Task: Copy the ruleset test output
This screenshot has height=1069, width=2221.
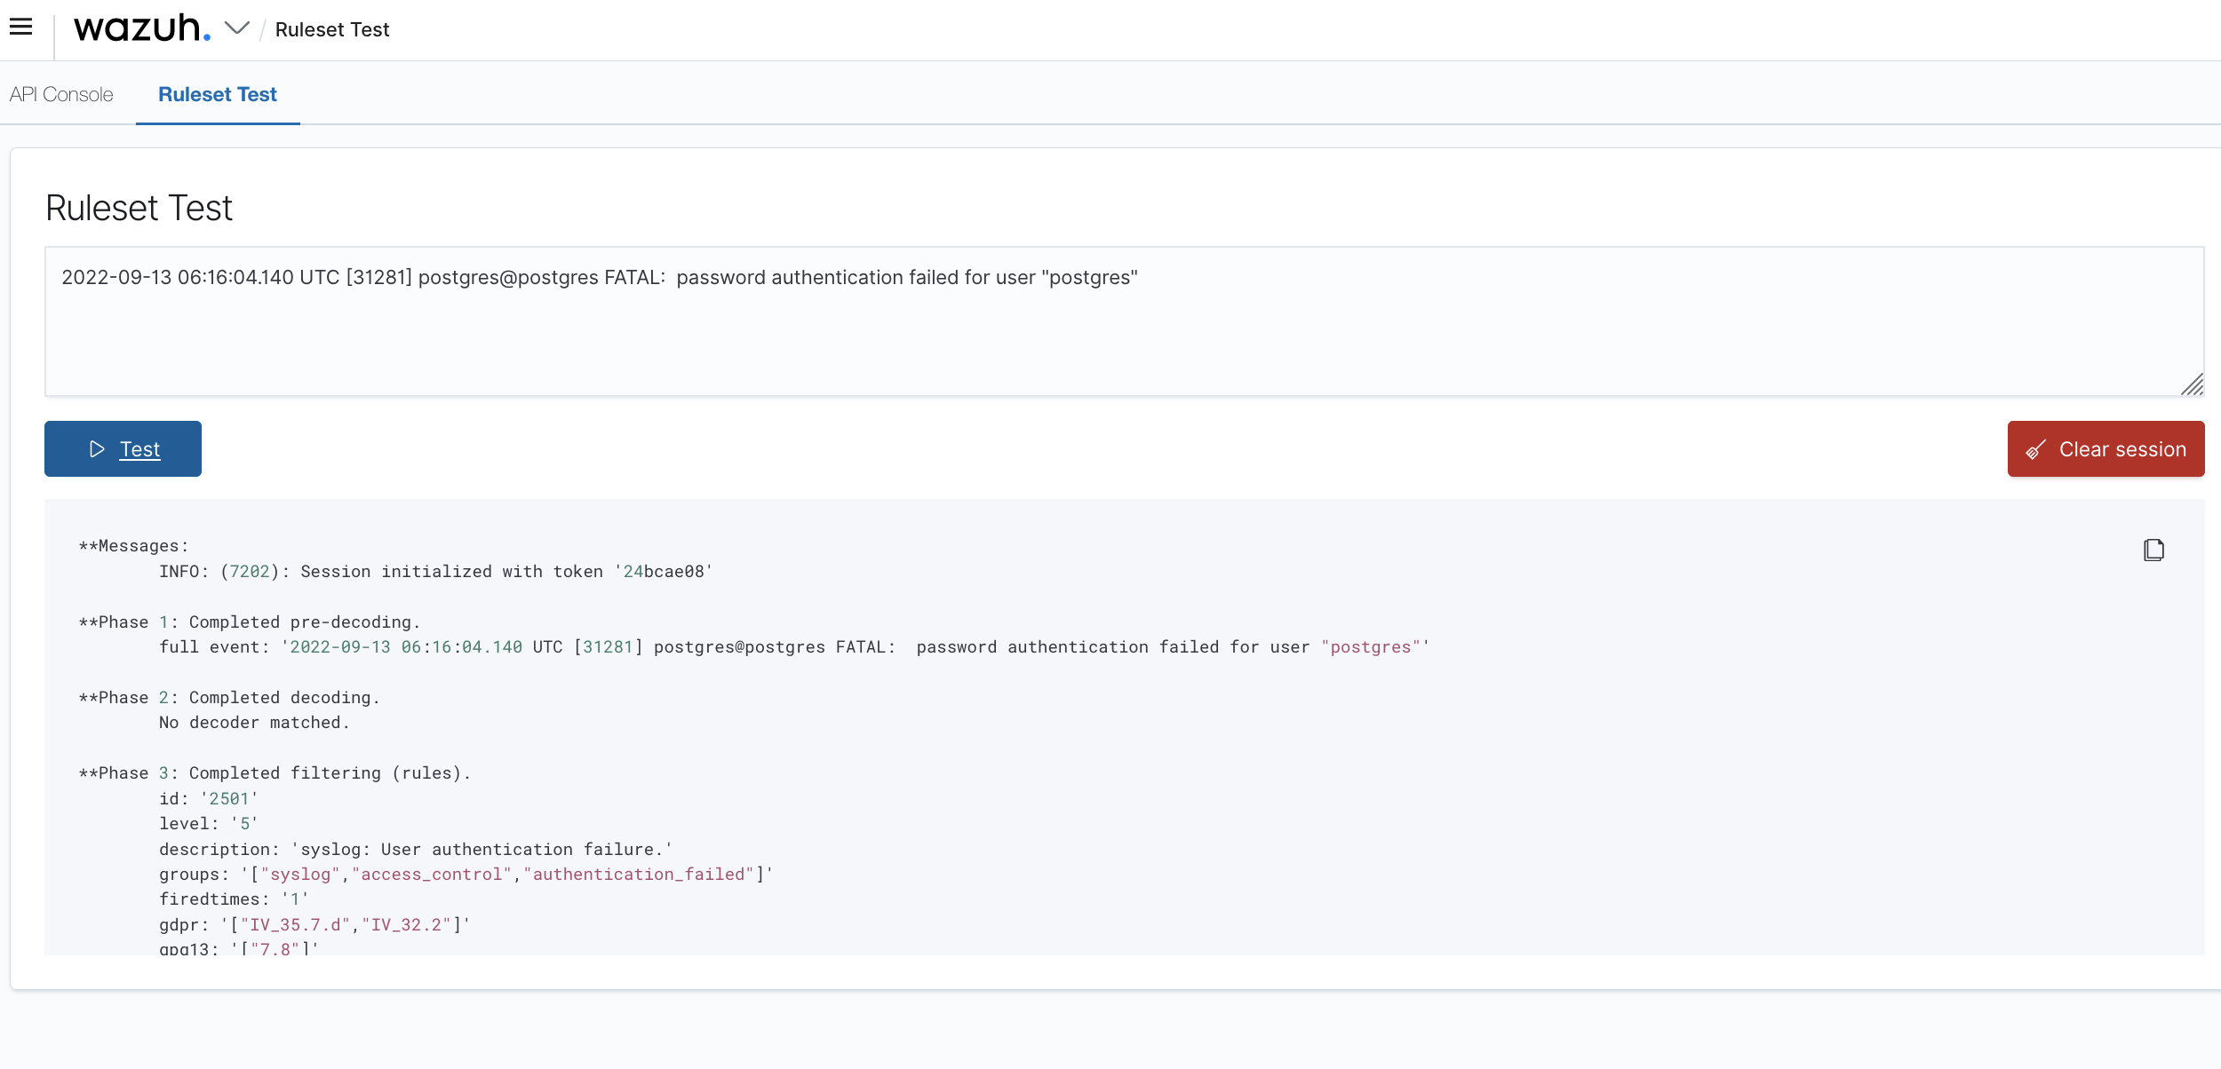Action: tap(2153, 550)
